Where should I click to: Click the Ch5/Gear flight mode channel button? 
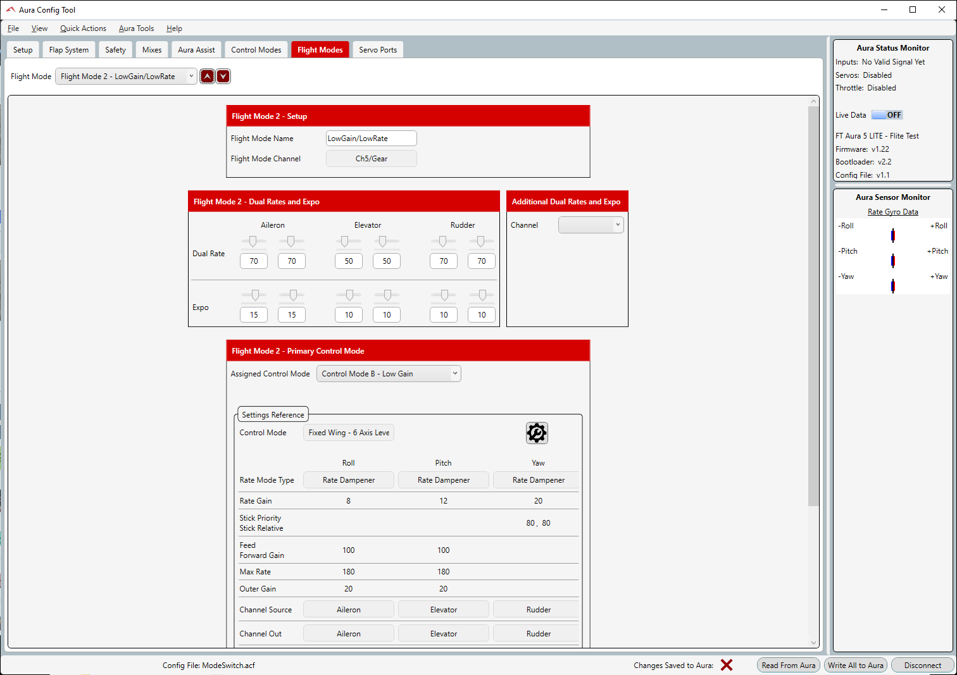tap(371, 159)
